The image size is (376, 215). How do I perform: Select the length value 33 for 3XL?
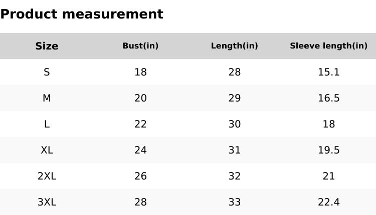[x=235, y=202]
